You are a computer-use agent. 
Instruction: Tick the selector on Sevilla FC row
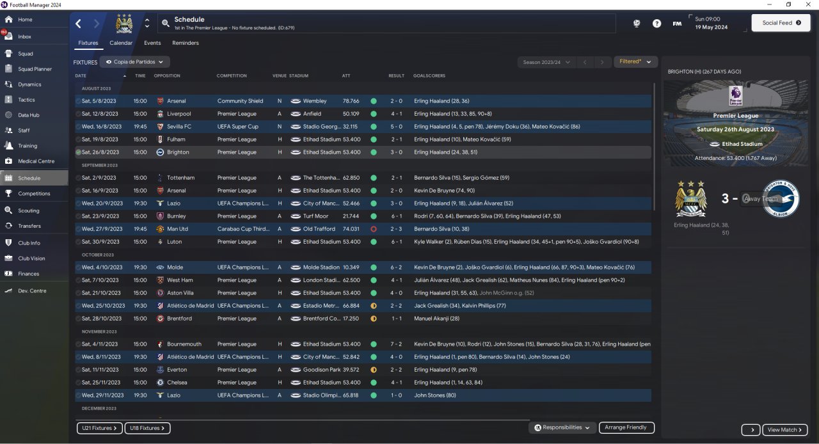(x=78, y=127)
